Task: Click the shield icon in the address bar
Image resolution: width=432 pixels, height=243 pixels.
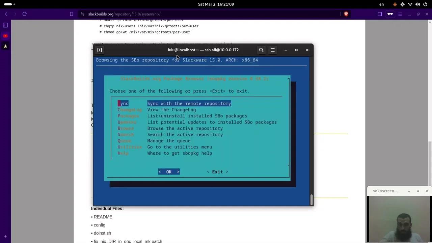Action: (346, 14)
